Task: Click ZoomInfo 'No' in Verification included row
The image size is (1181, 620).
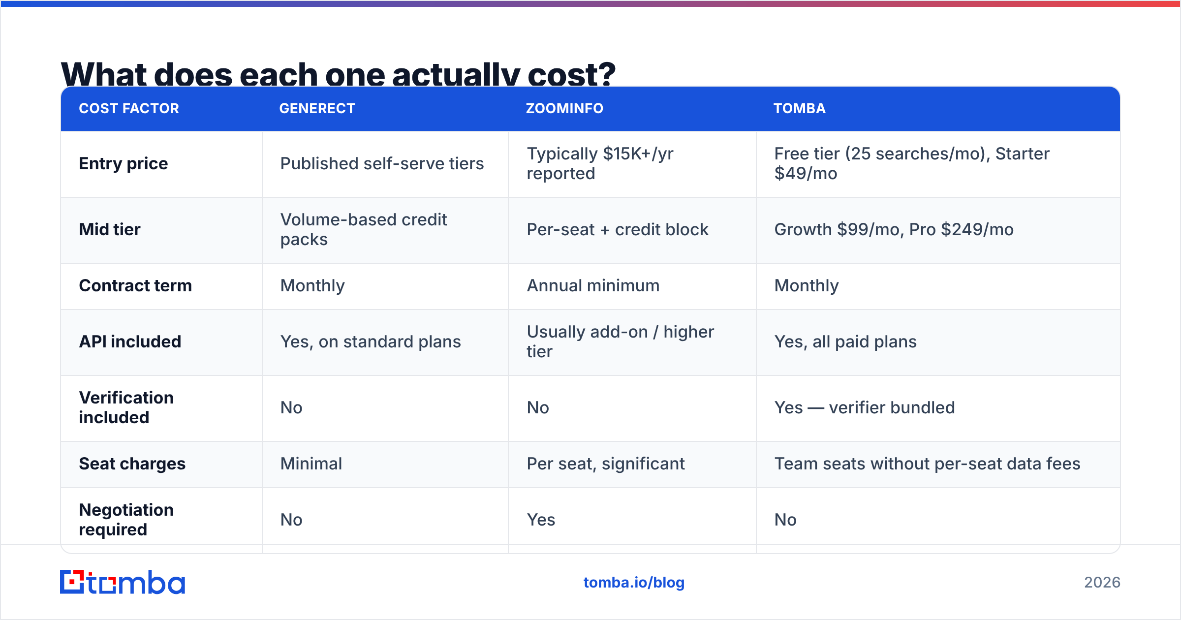Action: click(538, 407)
